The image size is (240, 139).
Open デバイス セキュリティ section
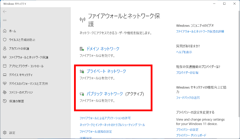[21, 75]
